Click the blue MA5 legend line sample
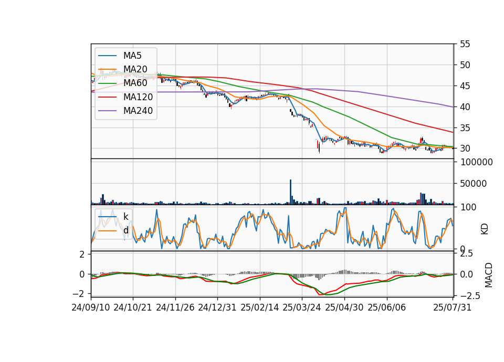This screenshot has width=504, height=362. (107, 56)
